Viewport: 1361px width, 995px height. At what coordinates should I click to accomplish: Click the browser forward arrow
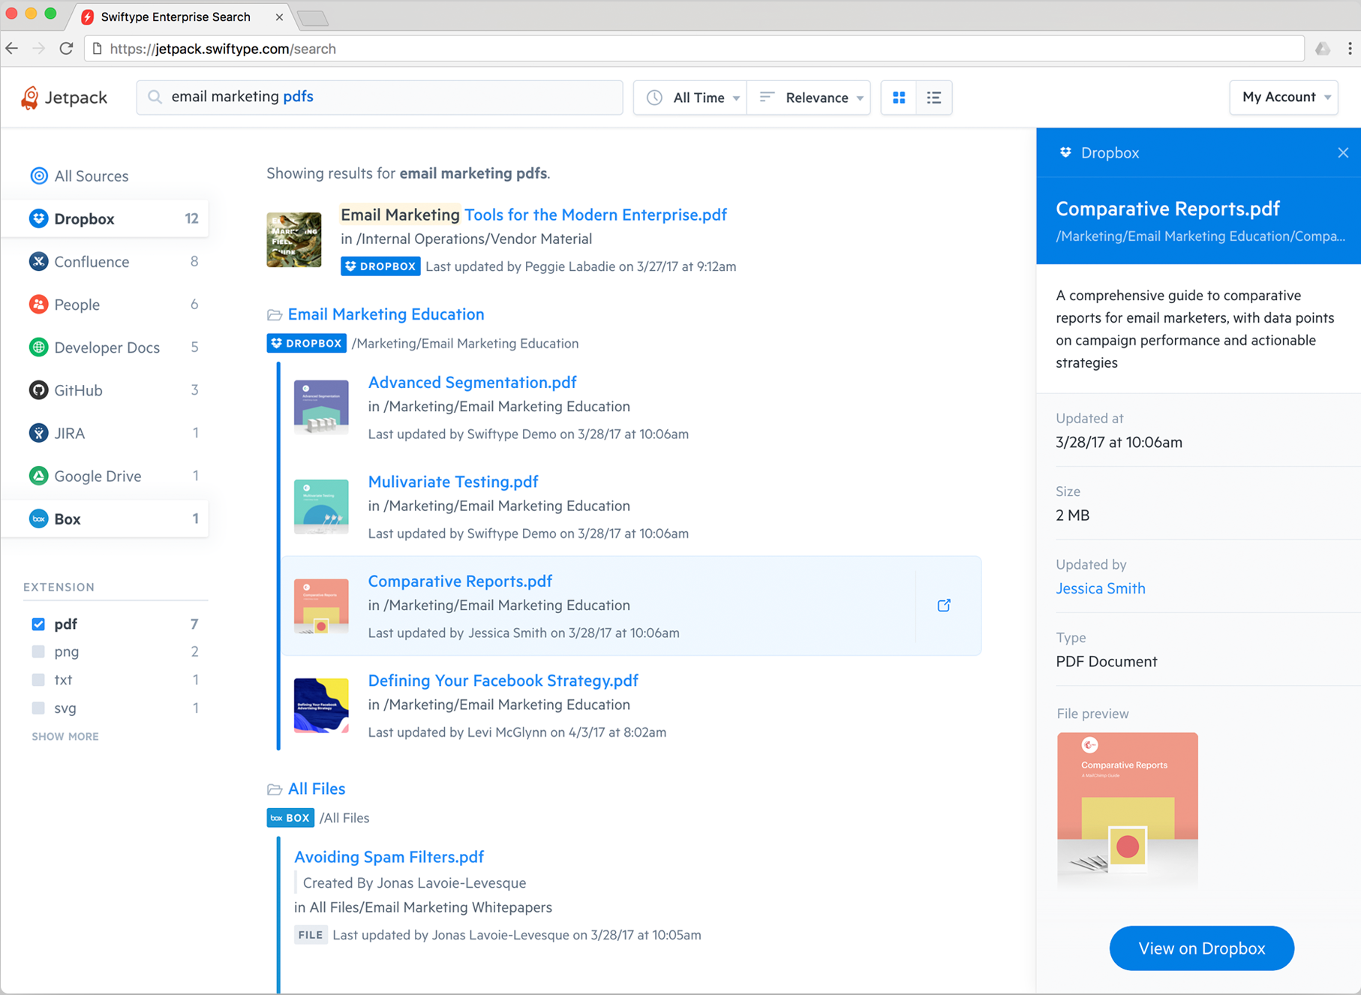[39, 49]
